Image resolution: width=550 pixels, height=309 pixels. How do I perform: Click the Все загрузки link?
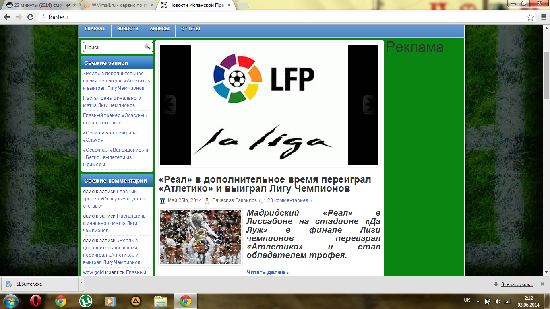[x=517, y=284]
